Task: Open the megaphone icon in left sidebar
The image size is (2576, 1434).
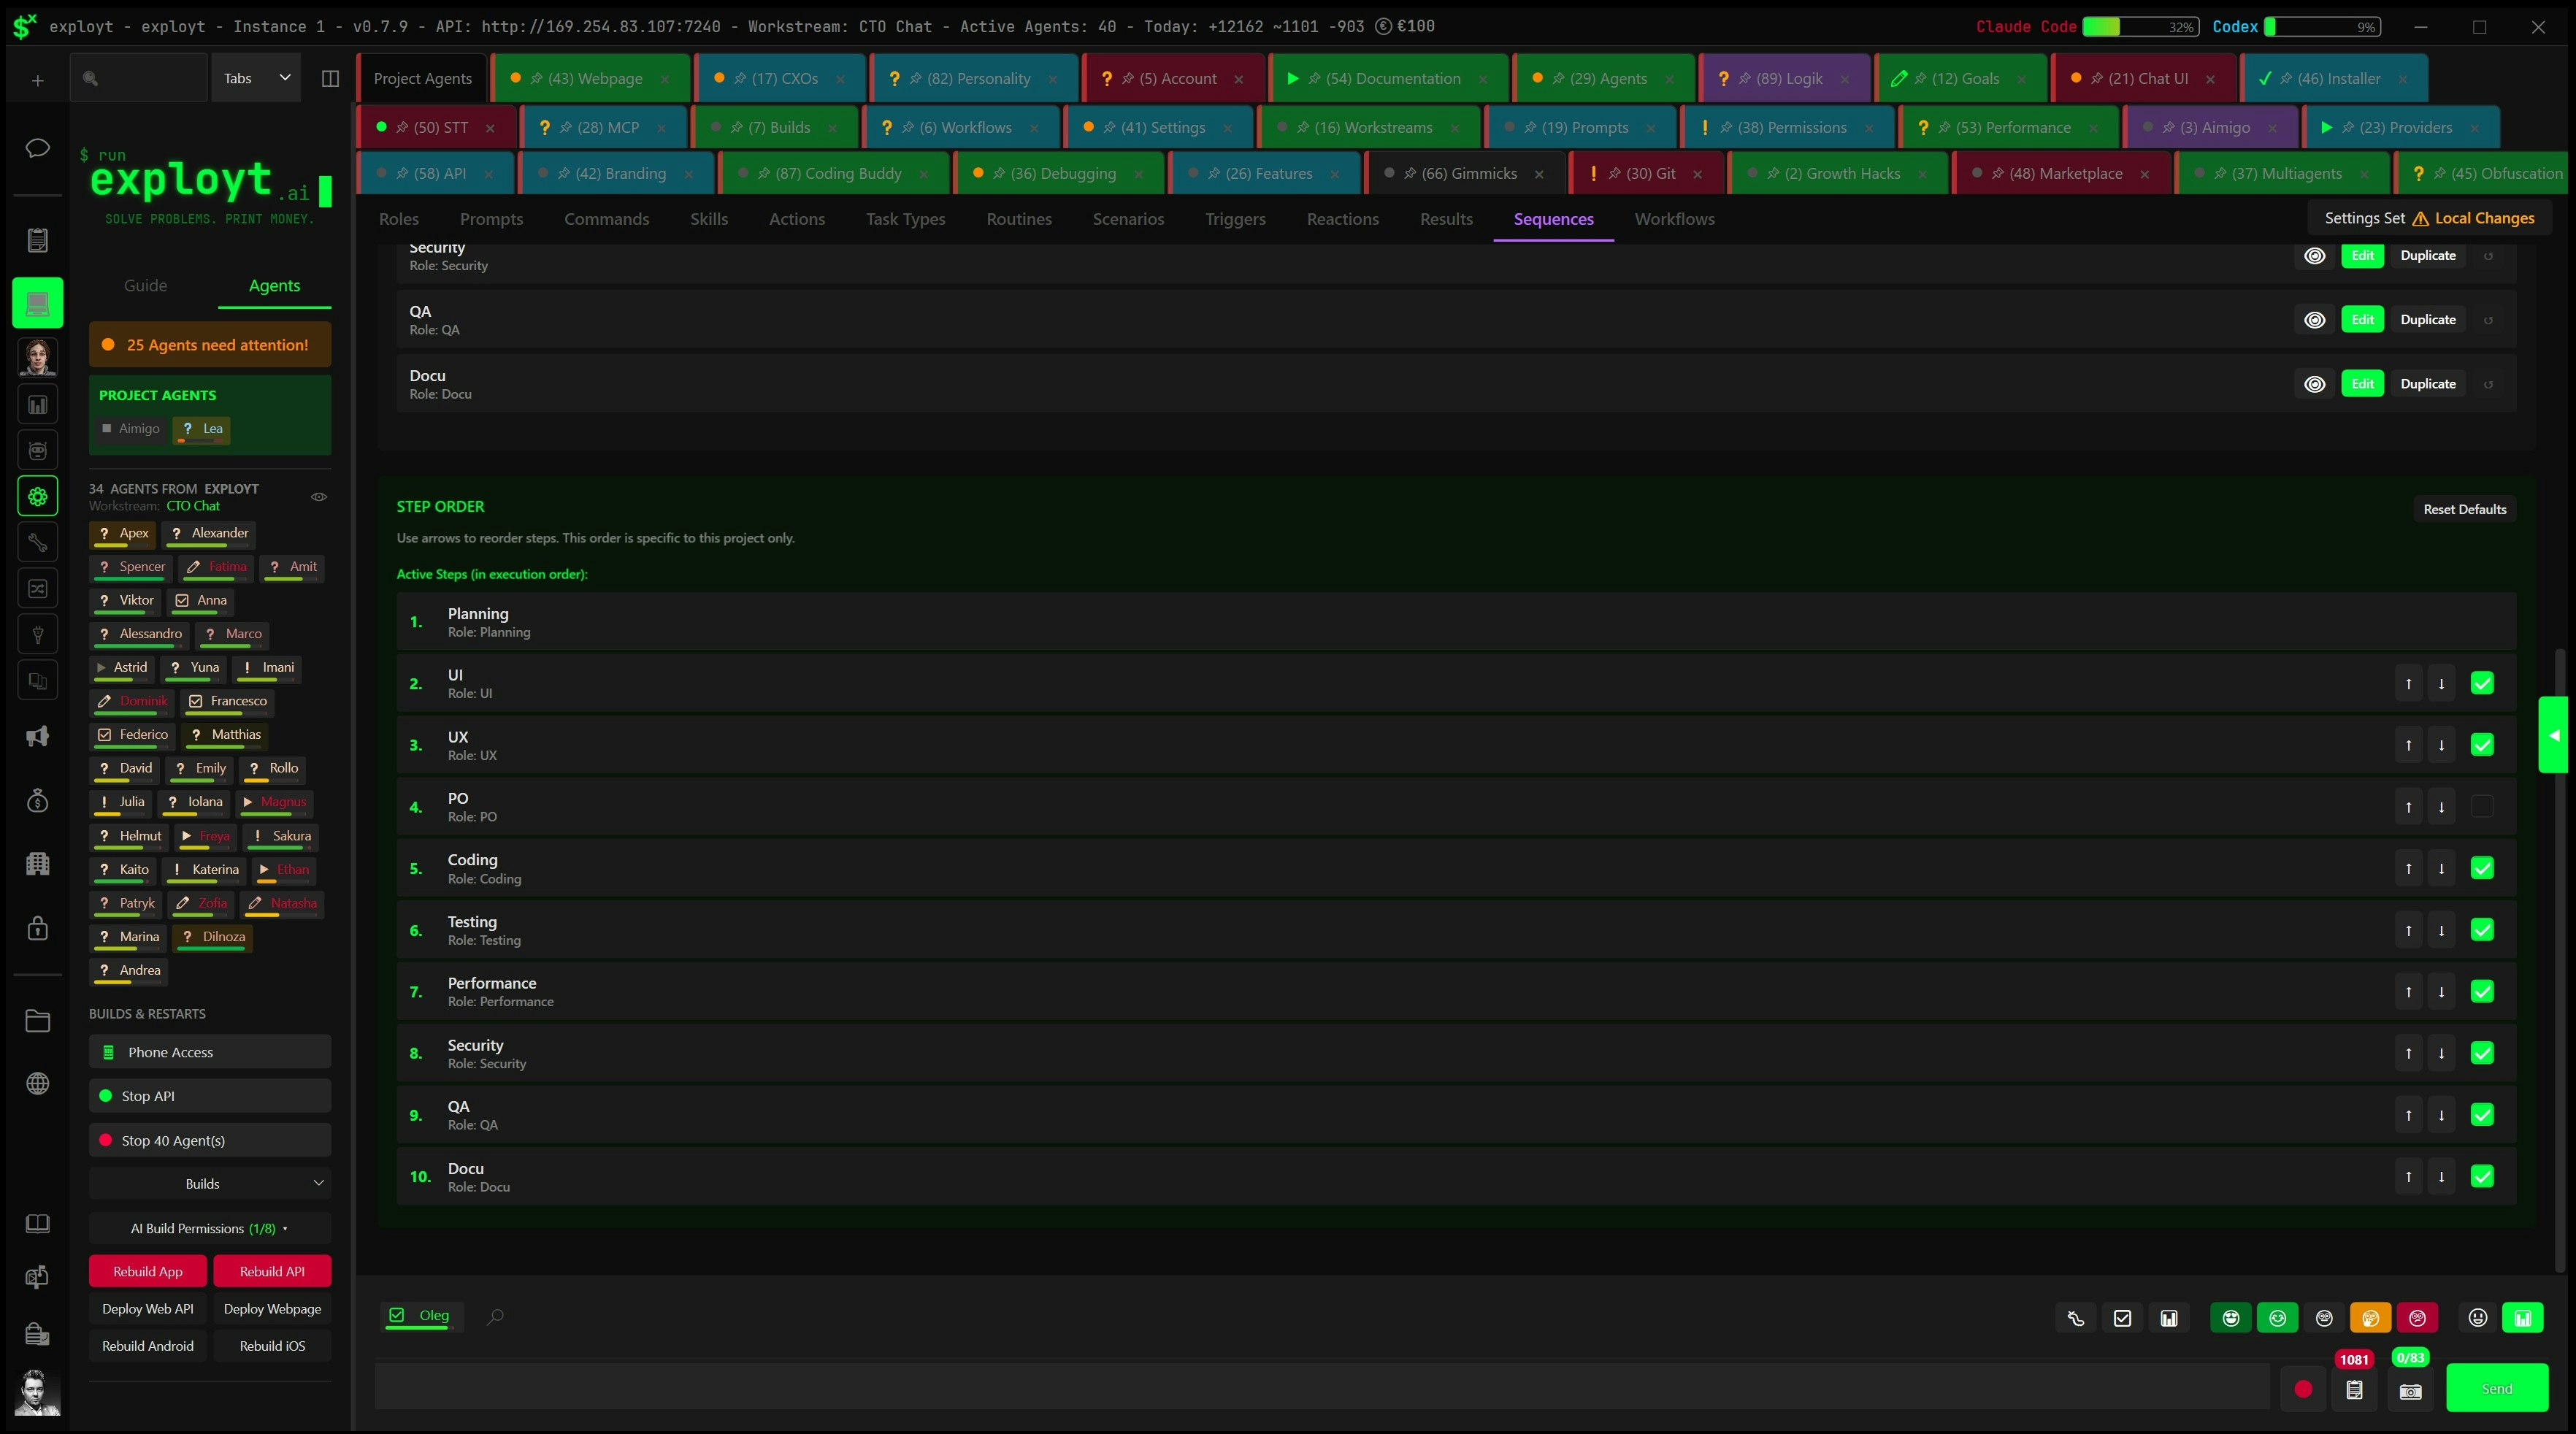Action: [38, 737]
